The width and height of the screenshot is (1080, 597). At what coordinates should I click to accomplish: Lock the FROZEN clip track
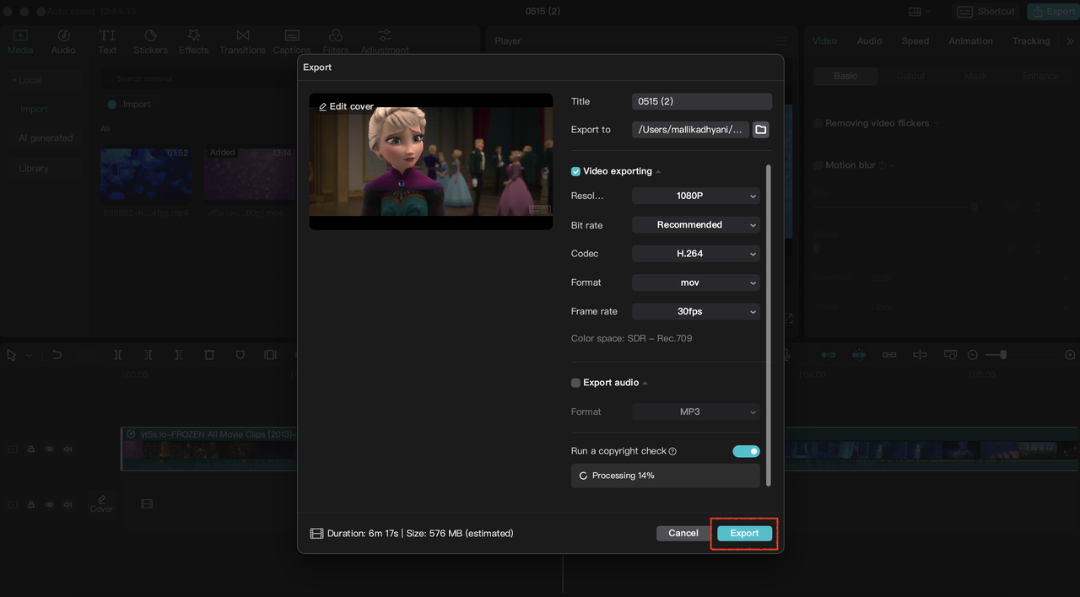click(31, 449)
